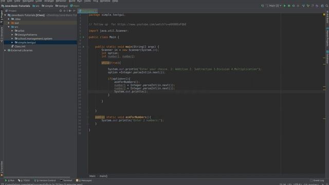Click the VCS Commit icon
This screenshot has height=185, width=329.
[308, 6]
